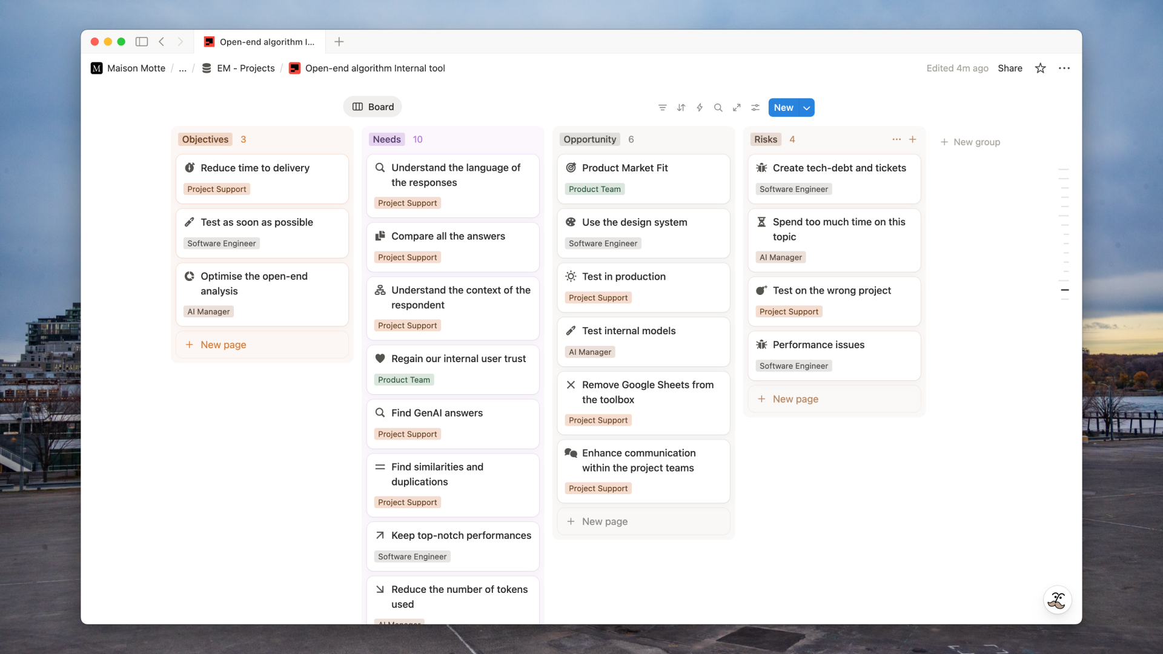Click the filter icon in board toolbar
The image size is (1163, 654).
[x=662, y=108]
